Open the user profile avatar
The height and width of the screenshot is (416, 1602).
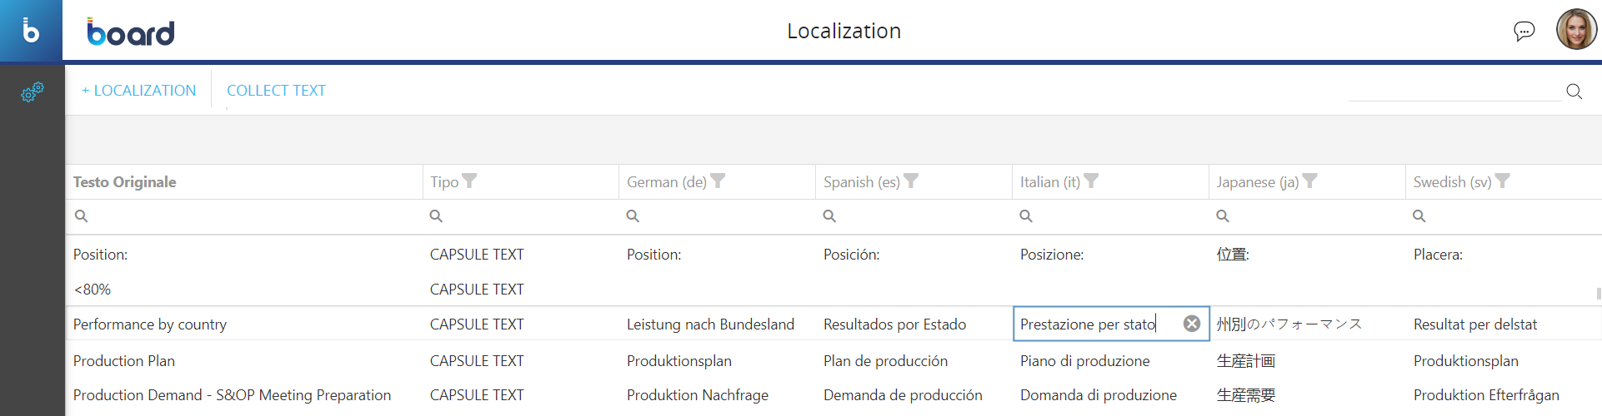coord(1575,30)
